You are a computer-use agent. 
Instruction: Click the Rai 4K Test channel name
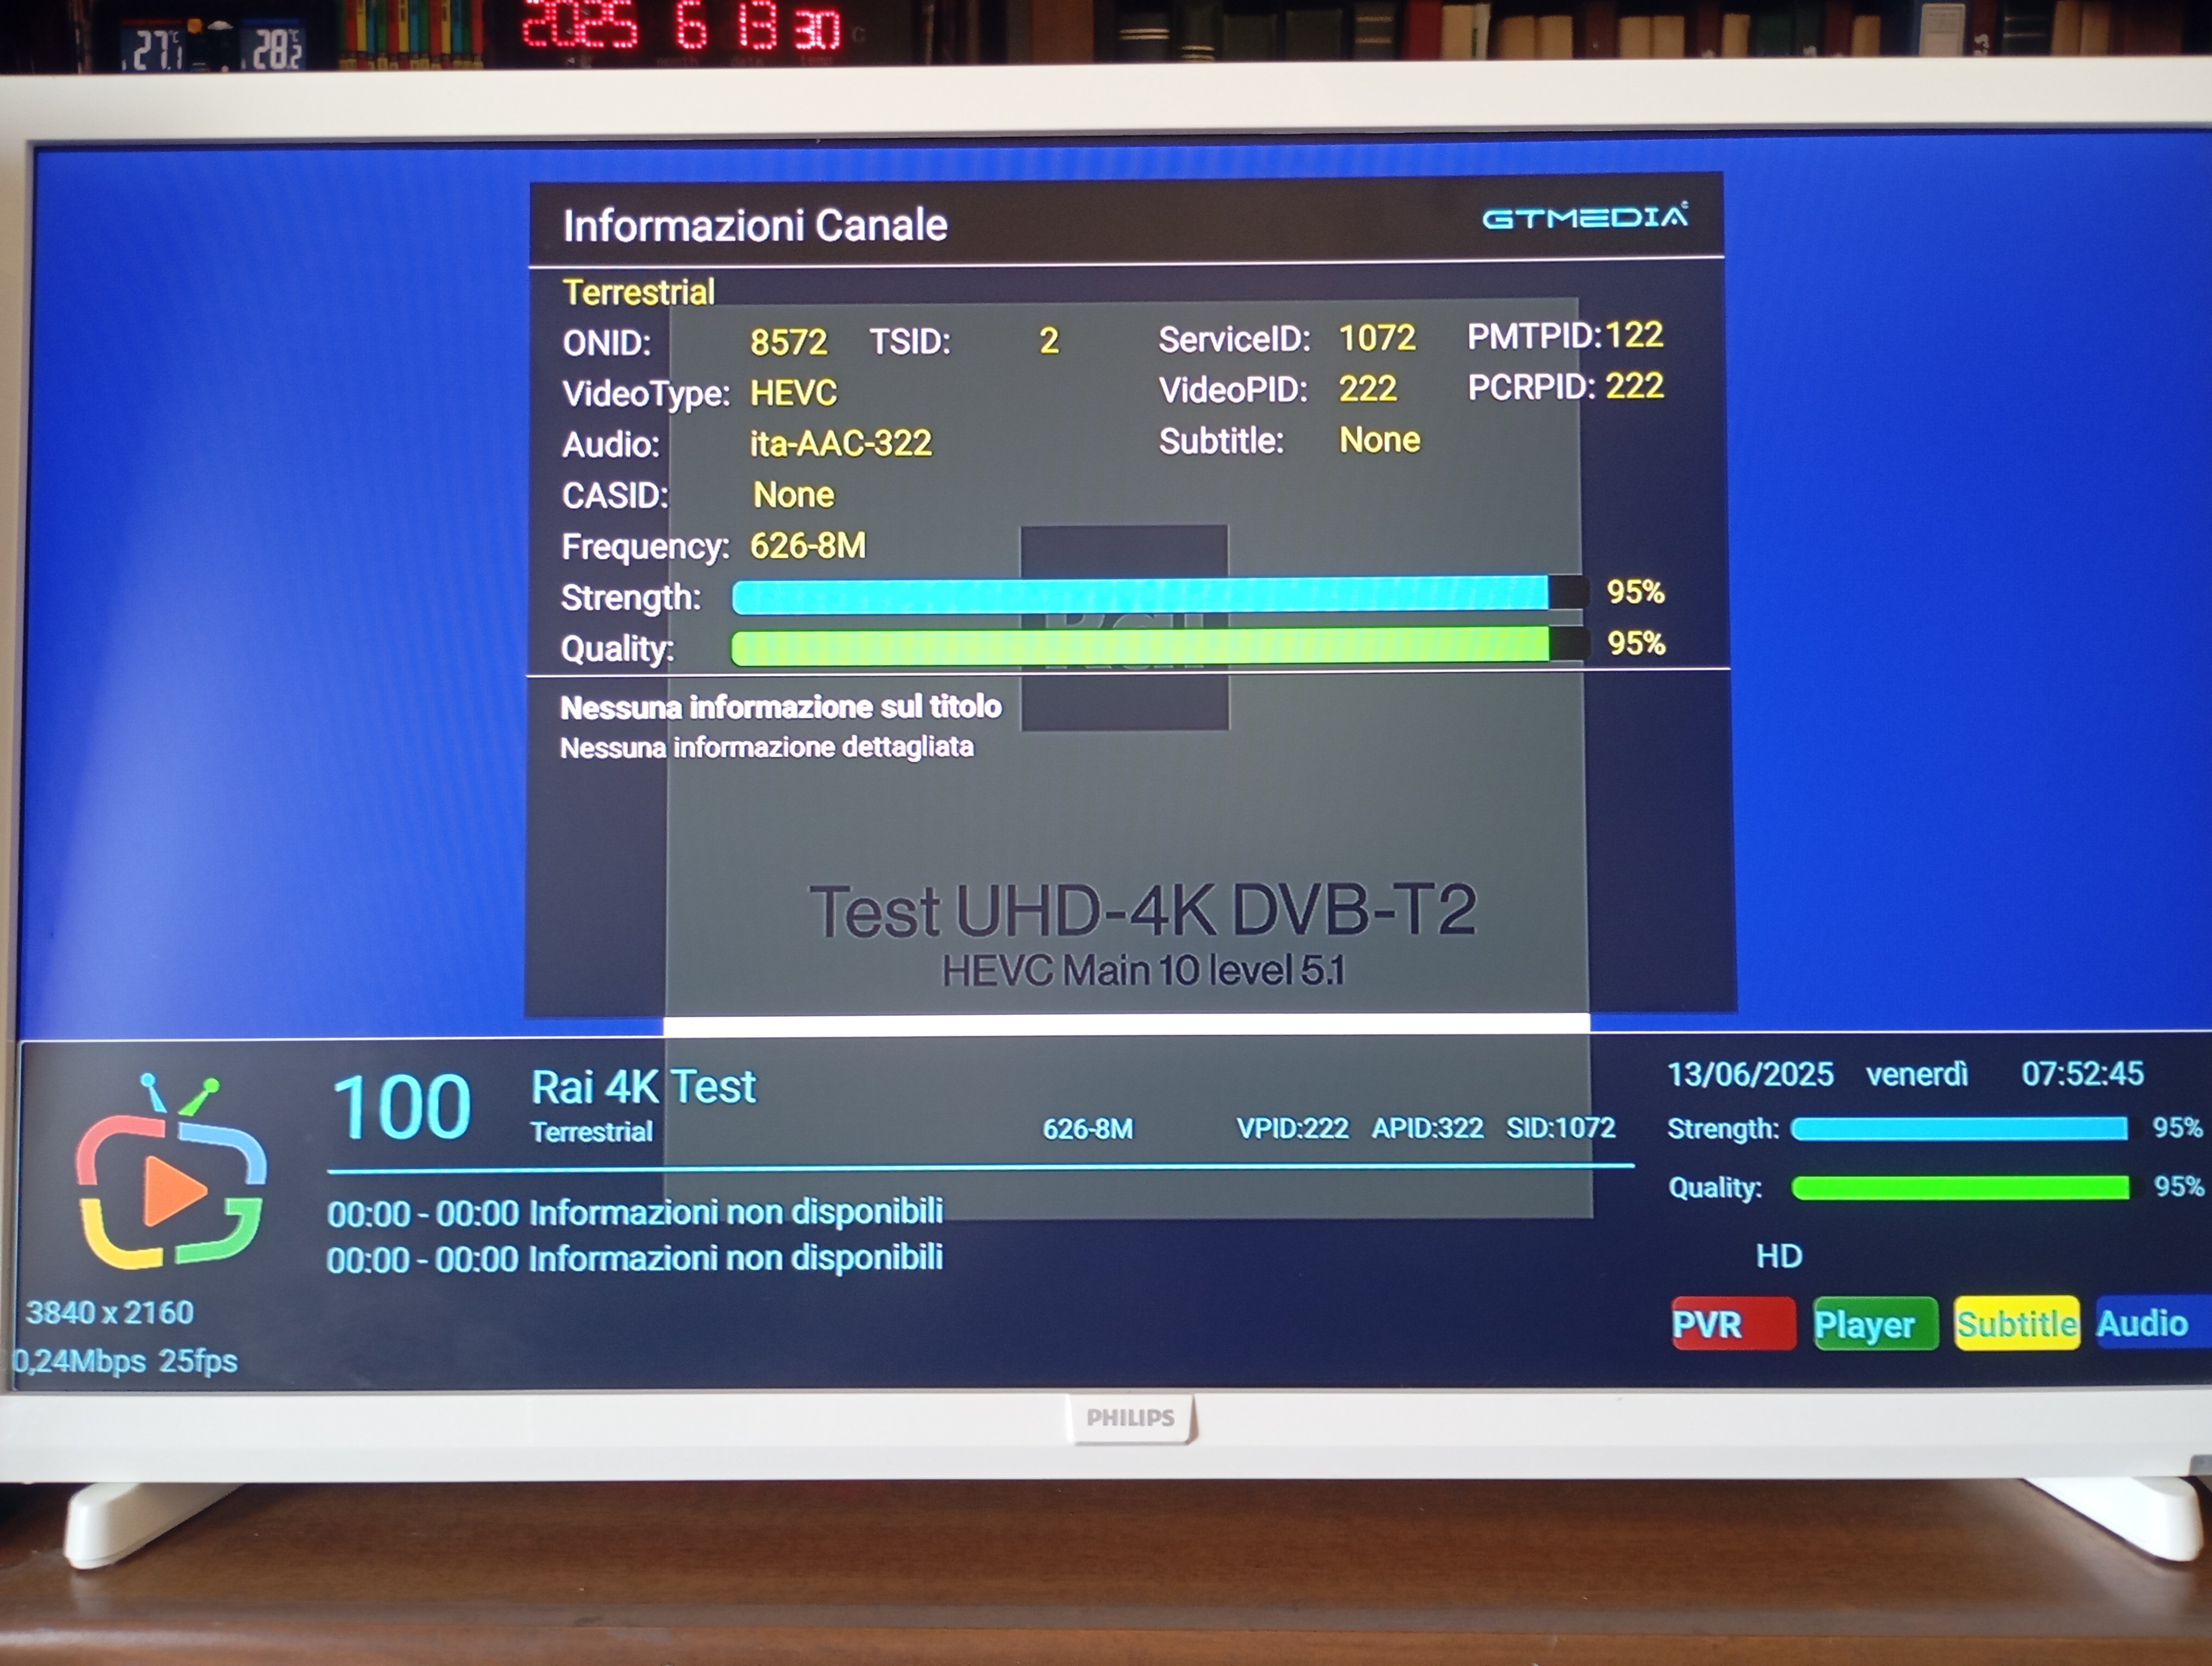[643, 1087]
